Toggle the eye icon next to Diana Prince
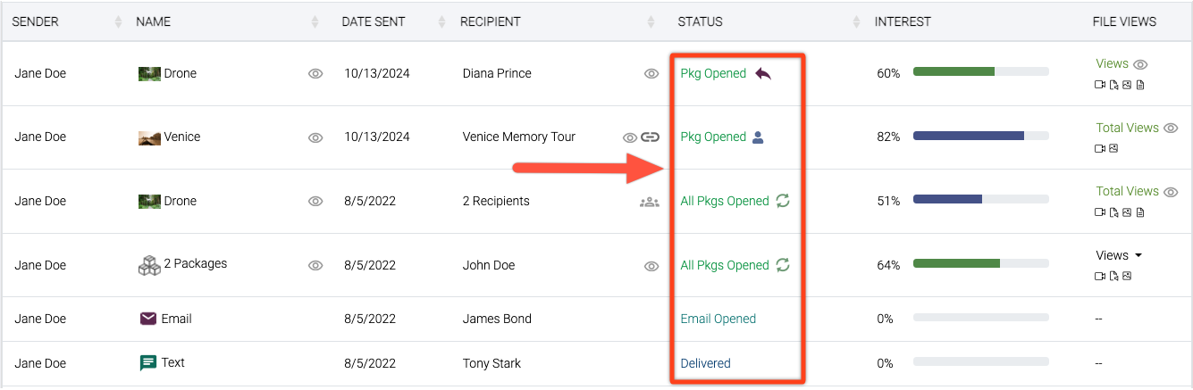The width and height of the screenshot is (1193, 390). click(651, 74)
